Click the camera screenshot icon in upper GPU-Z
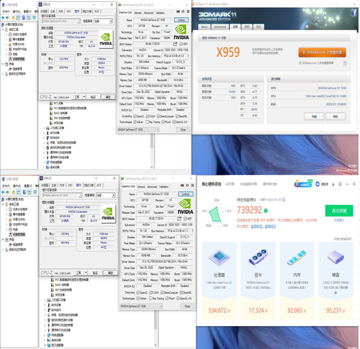The width and height of the screenshot is (360, 349). tap(178, 11)
